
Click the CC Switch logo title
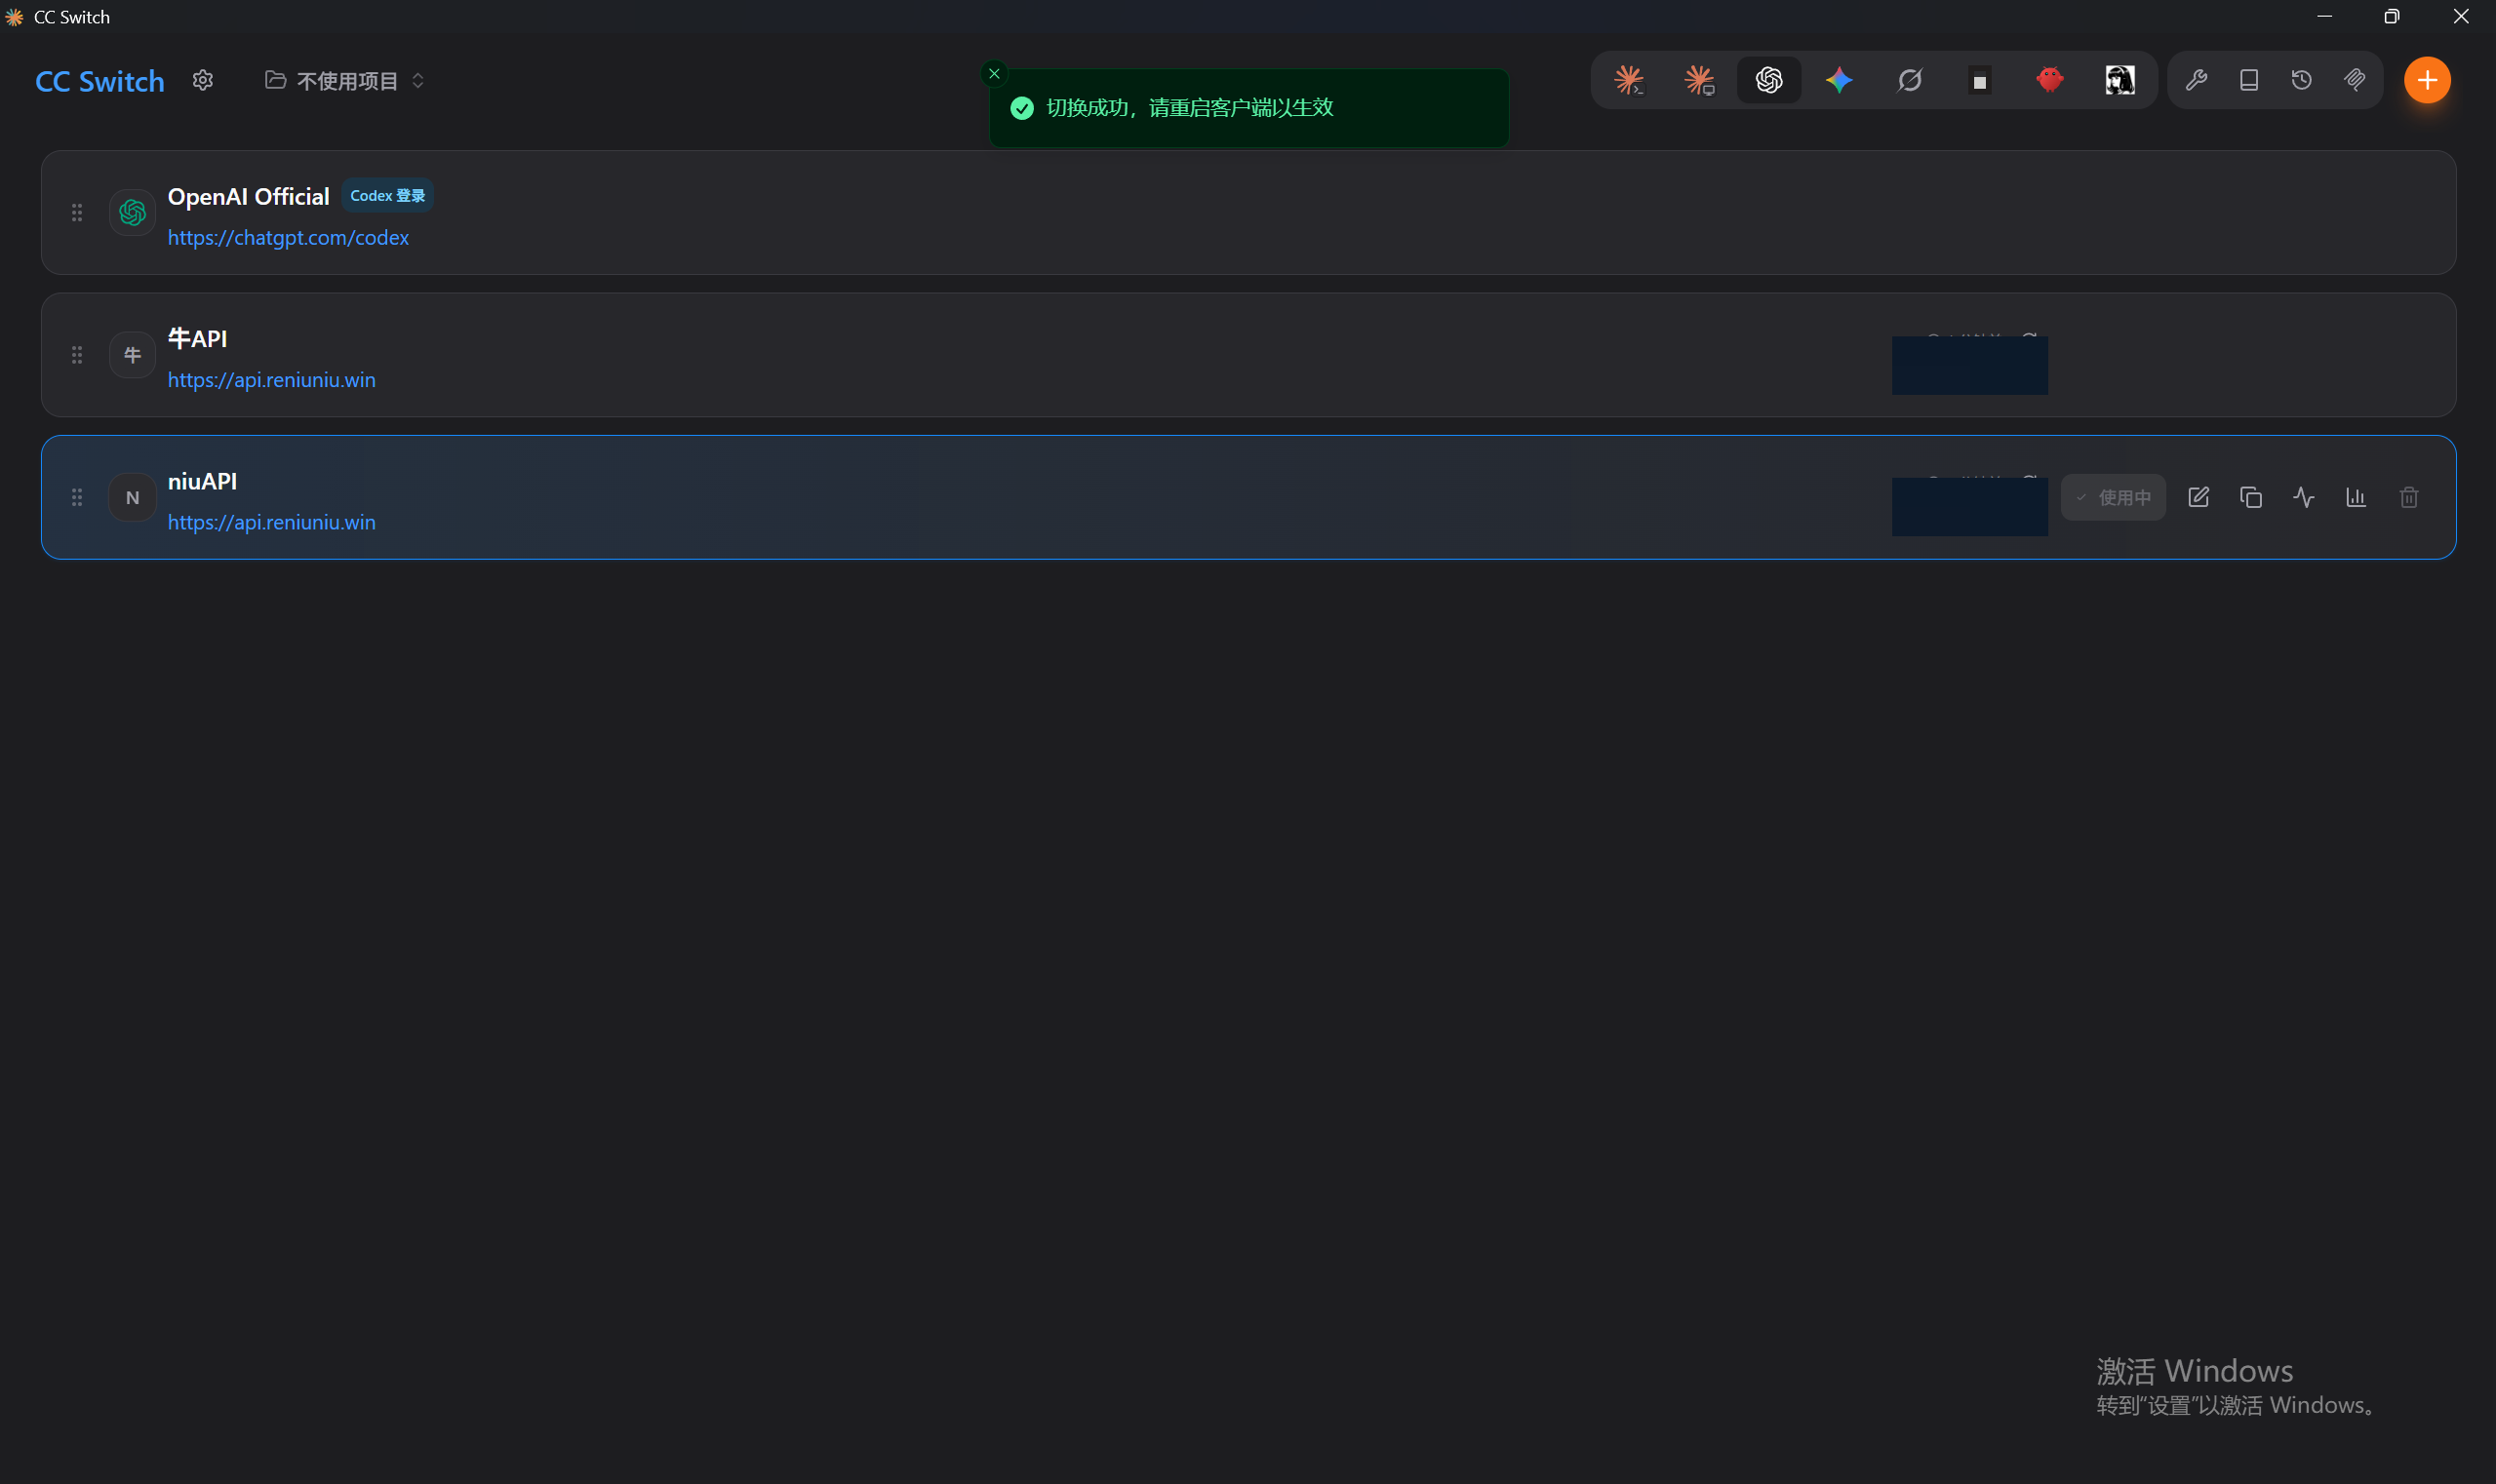[100, 81]
